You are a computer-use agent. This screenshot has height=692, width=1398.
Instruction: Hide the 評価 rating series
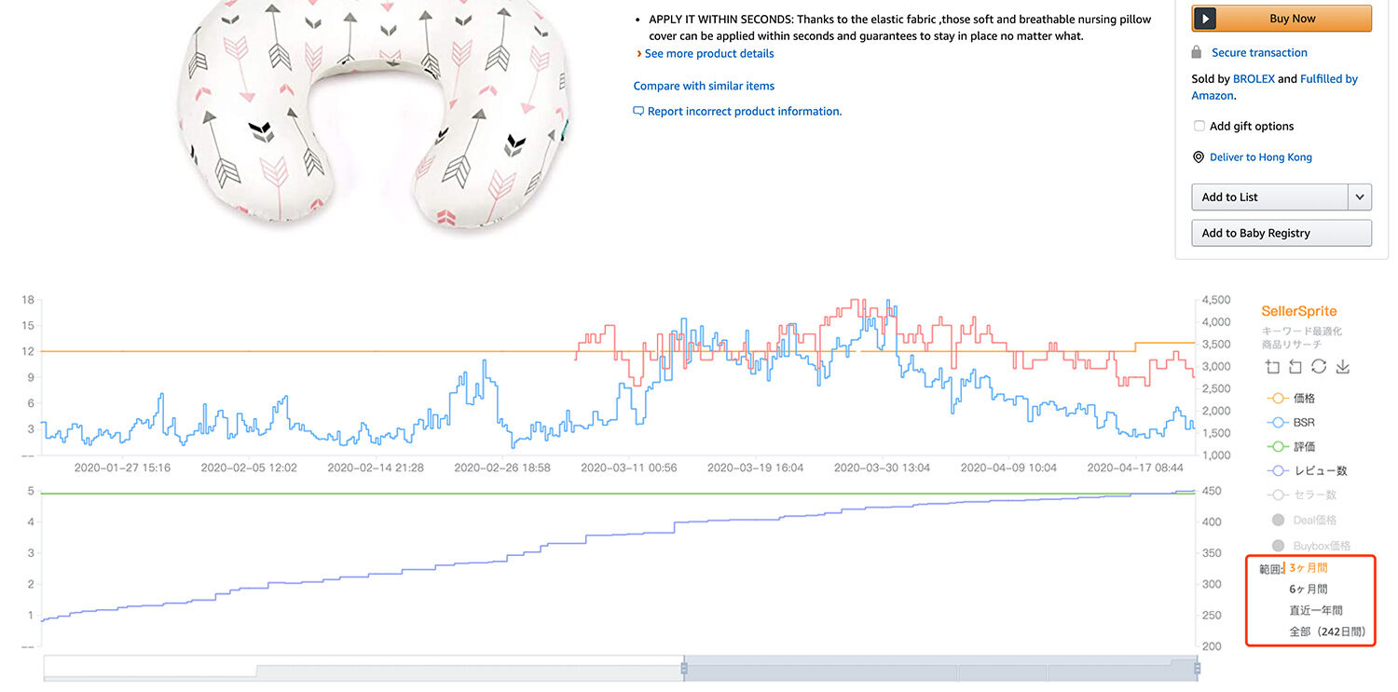(x=1291, y=447)
